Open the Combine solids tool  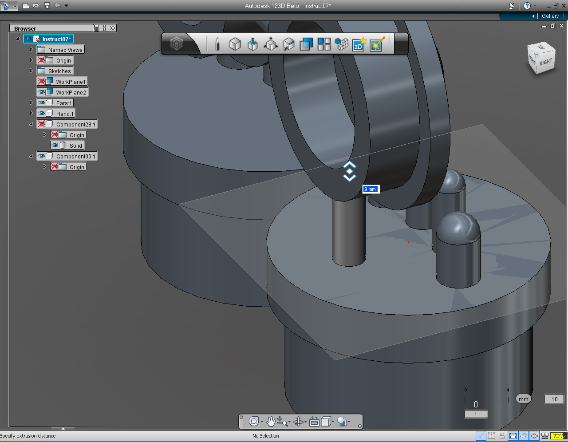pos(306,44)
